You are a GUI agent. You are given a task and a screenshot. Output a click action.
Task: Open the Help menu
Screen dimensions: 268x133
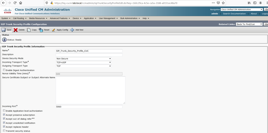click(x=146, y=18)
